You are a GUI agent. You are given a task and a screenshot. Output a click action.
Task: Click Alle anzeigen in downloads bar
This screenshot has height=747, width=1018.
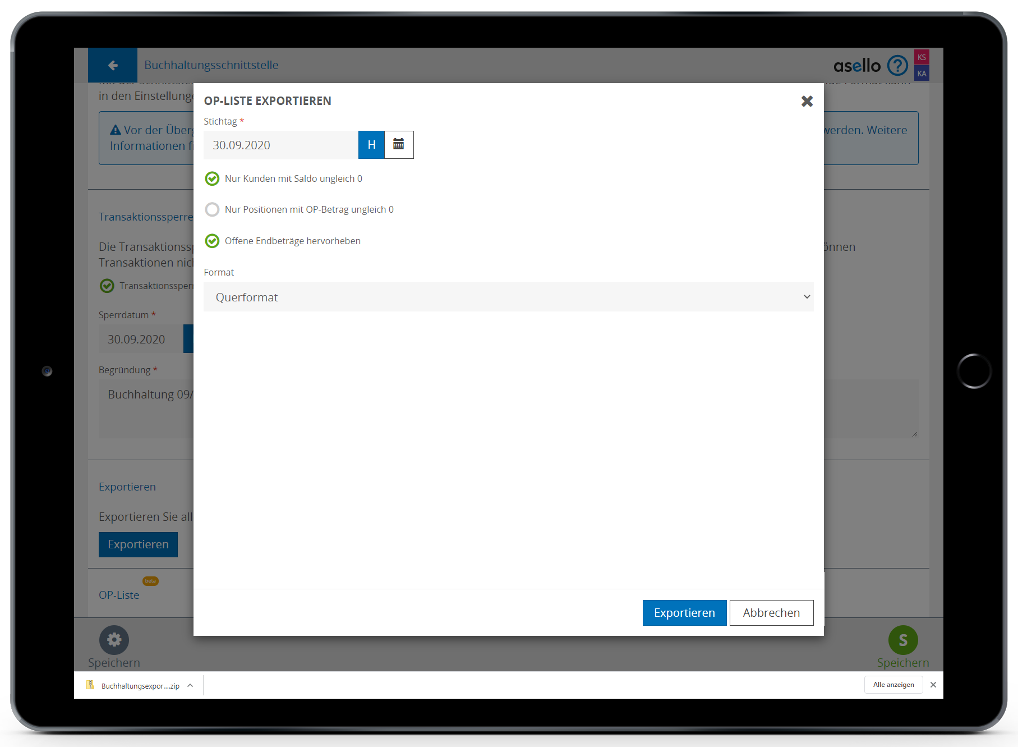(893, 685)
